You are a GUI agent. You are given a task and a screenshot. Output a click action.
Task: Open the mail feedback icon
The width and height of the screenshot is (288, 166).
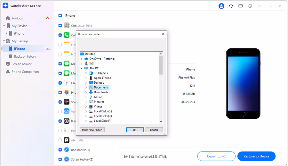240,6
